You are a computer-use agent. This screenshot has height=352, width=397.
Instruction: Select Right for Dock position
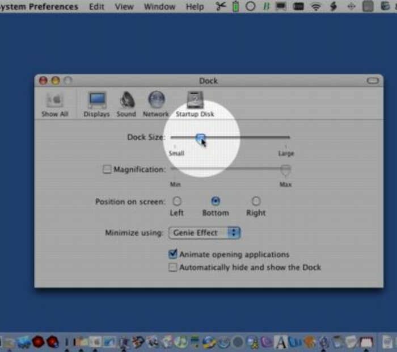pyautogui.click(x=256, y=201)
